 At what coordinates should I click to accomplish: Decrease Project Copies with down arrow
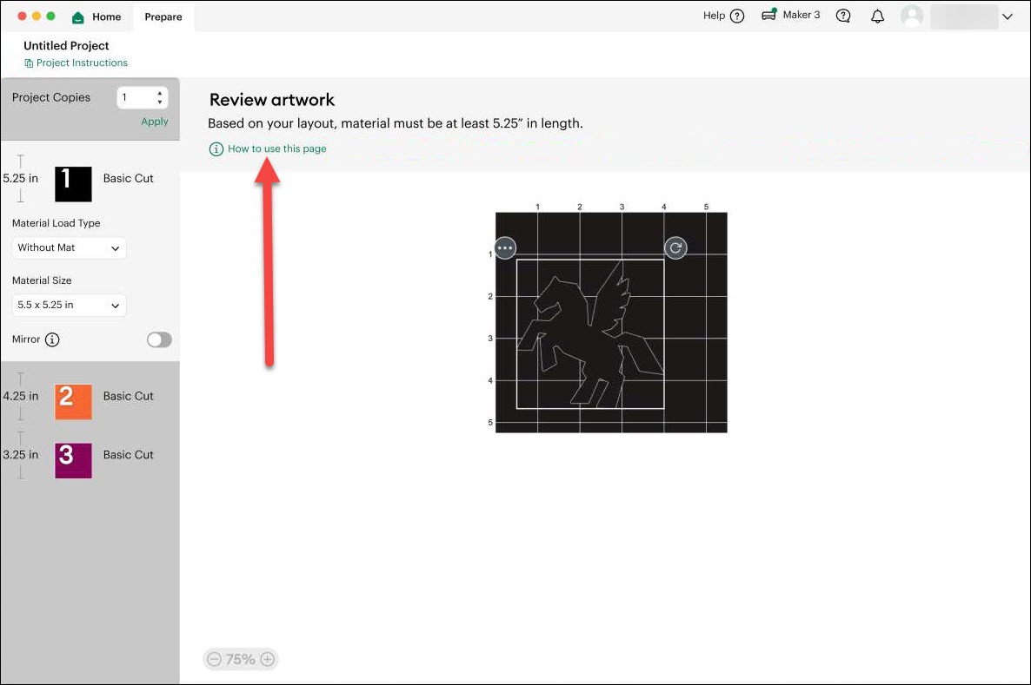160,102
